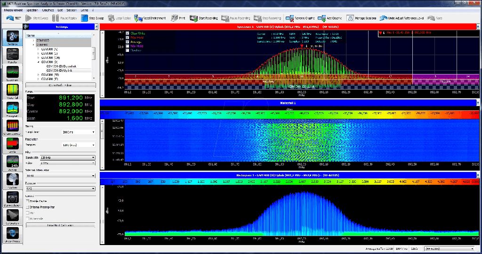Click Start Recording in the toolbar
Image resolution: width=482 pixels, height=254 pixels.
coord(193,18)
